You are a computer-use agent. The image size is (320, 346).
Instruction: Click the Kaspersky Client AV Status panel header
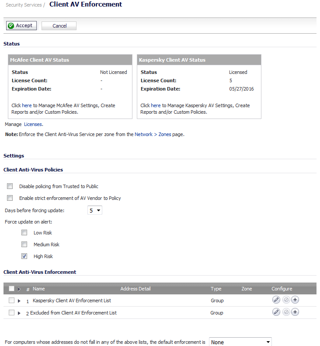(x=199, y=60)
